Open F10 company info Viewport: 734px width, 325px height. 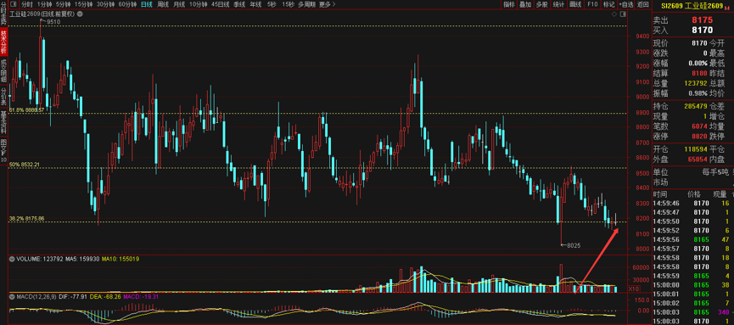pos(592,5)
